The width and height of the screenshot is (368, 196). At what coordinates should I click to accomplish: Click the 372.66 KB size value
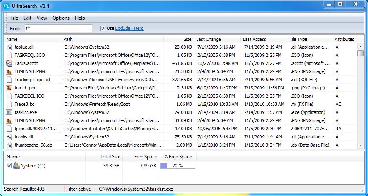[x=182, y=80]
